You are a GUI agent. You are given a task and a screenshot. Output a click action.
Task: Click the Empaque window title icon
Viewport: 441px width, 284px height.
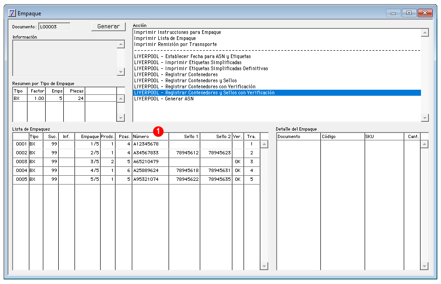click(x=12, y=13)
